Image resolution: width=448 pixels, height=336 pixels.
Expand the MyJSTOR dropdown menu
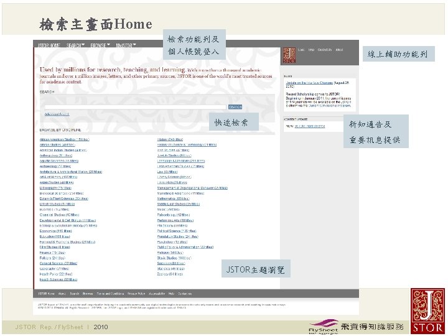tap(126, 45)
